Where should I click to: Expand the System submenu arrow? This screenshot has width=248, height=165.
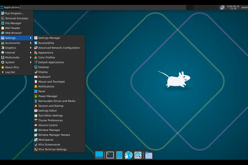[x=31, y=62]
